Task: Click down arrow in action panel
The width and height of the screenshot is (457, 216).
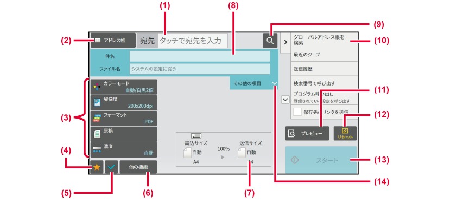Action: (285, 100)
